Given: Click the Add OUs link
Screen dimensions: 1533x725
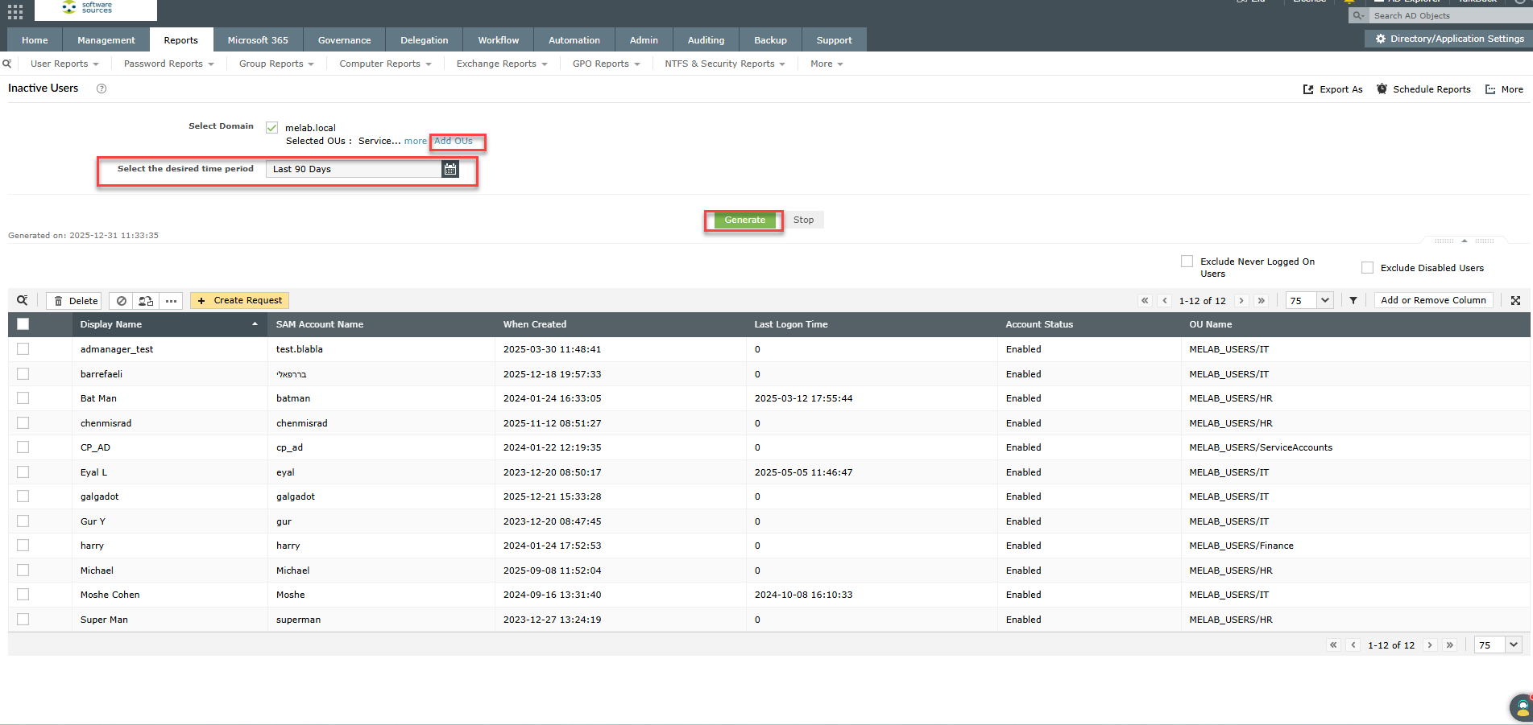Looking at the screenshot, I should coord(454,141).
